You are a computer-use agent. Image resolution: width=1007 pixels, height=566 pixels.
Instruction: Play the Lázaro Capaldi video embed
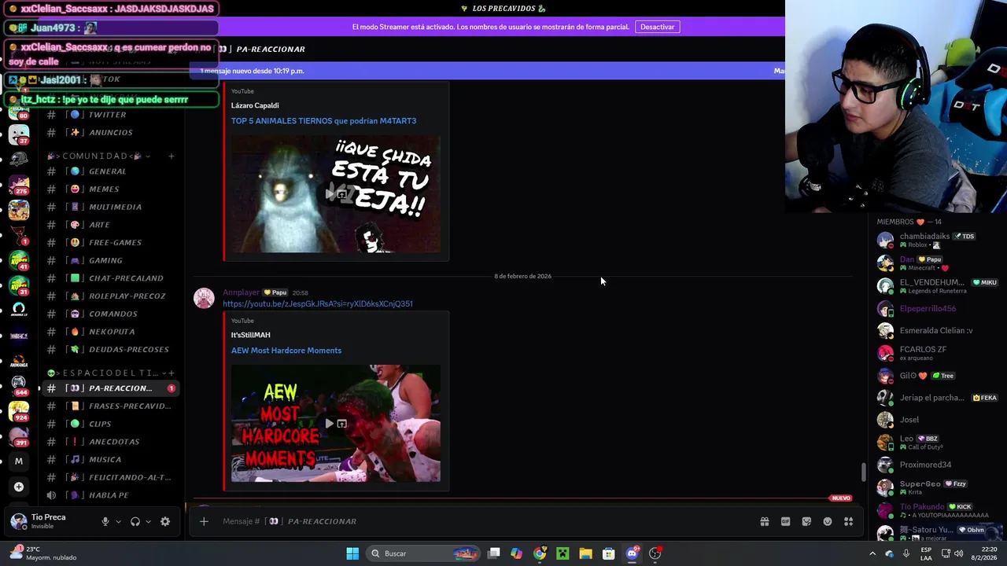pos(329,194)
